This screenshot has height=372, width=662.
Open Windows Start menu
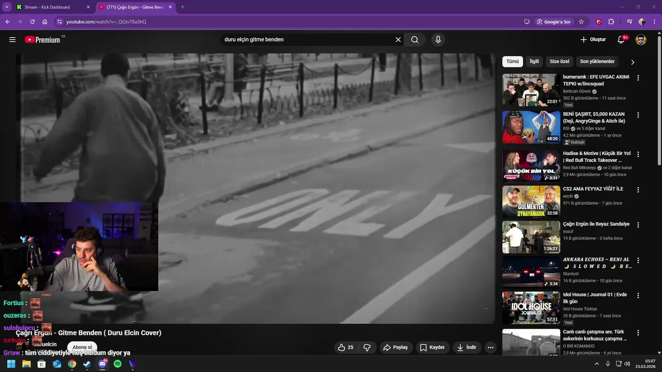pyautogui.click(x=11, y=364)
